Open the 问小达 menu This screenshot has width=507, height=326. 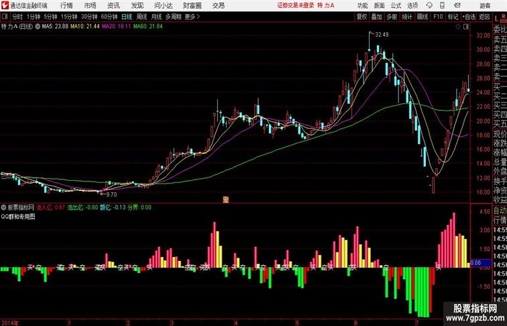point(164,5)
